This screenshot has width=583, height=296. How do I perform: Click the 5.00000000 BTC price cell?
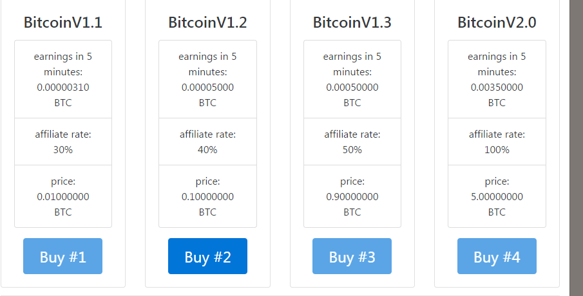click(497, 196)
